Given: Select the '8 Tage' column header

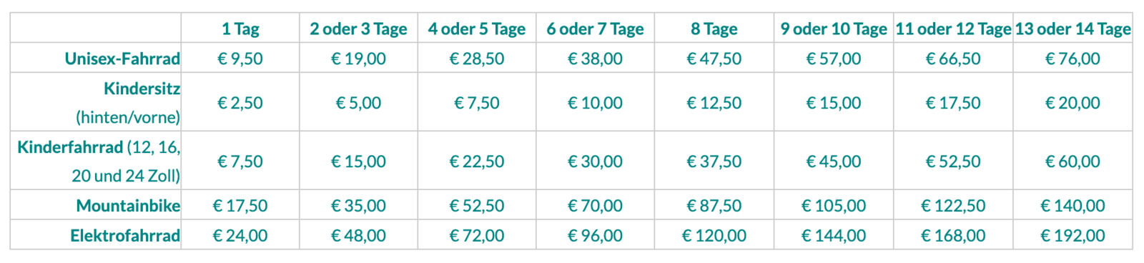Looking at the screenshot, I should [x=714, y=29].
